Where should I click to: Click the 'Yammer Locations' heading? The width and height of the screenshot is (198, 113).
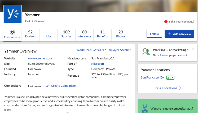(x=155, y=70)
